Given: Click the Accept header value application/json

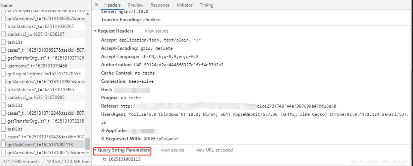Looking at the screenshot, I should point(160,40).
